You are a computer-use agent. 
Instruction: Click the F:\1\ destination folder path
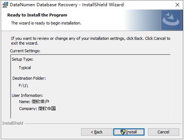(23, 86)
